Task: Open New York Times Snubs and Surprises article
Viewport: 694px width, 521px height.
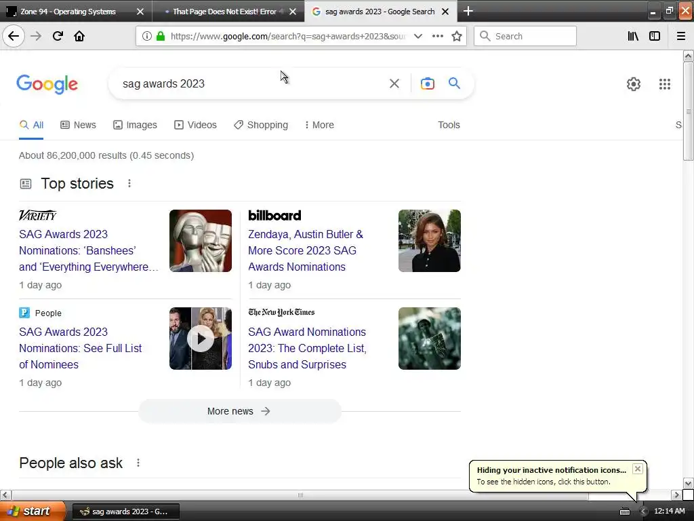Action: [x=307, y=348]
